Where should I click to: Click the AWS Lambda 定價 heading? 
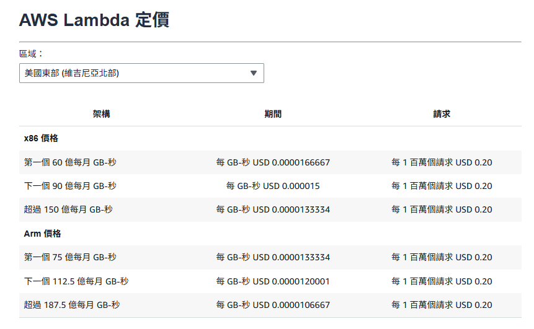coord(94,20)
